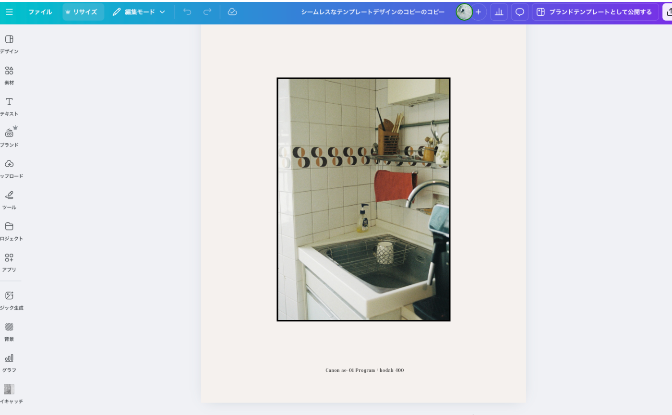The image size is (672, 415).
Task: Open the 背景 background panel
Action: pyautogui.click(x=9, y=331)
